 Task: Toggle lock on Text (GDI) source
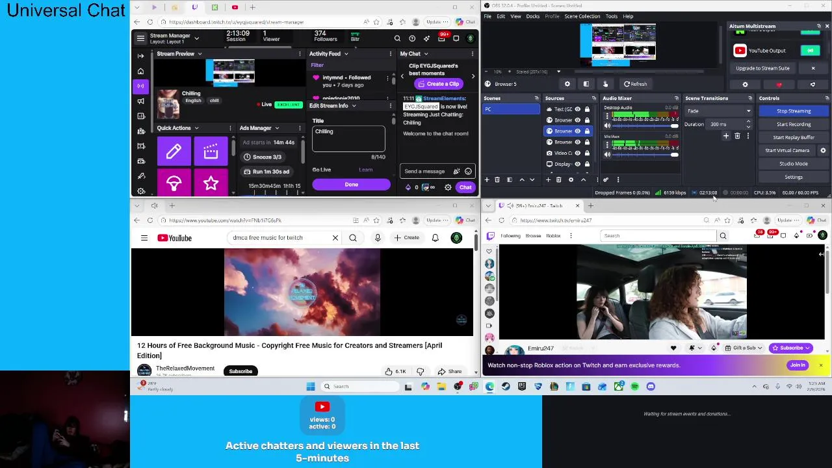[587, 109]
